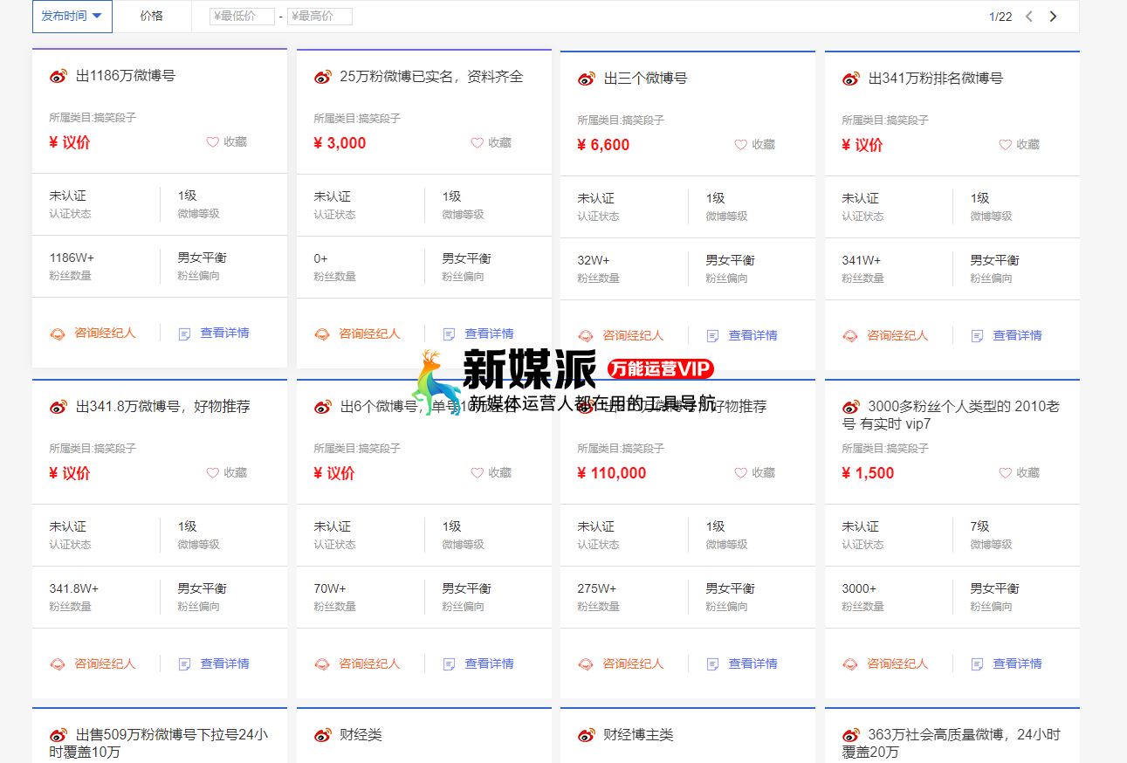
Task: Open listing title 出1186万微博号
Action: (126, 76)
